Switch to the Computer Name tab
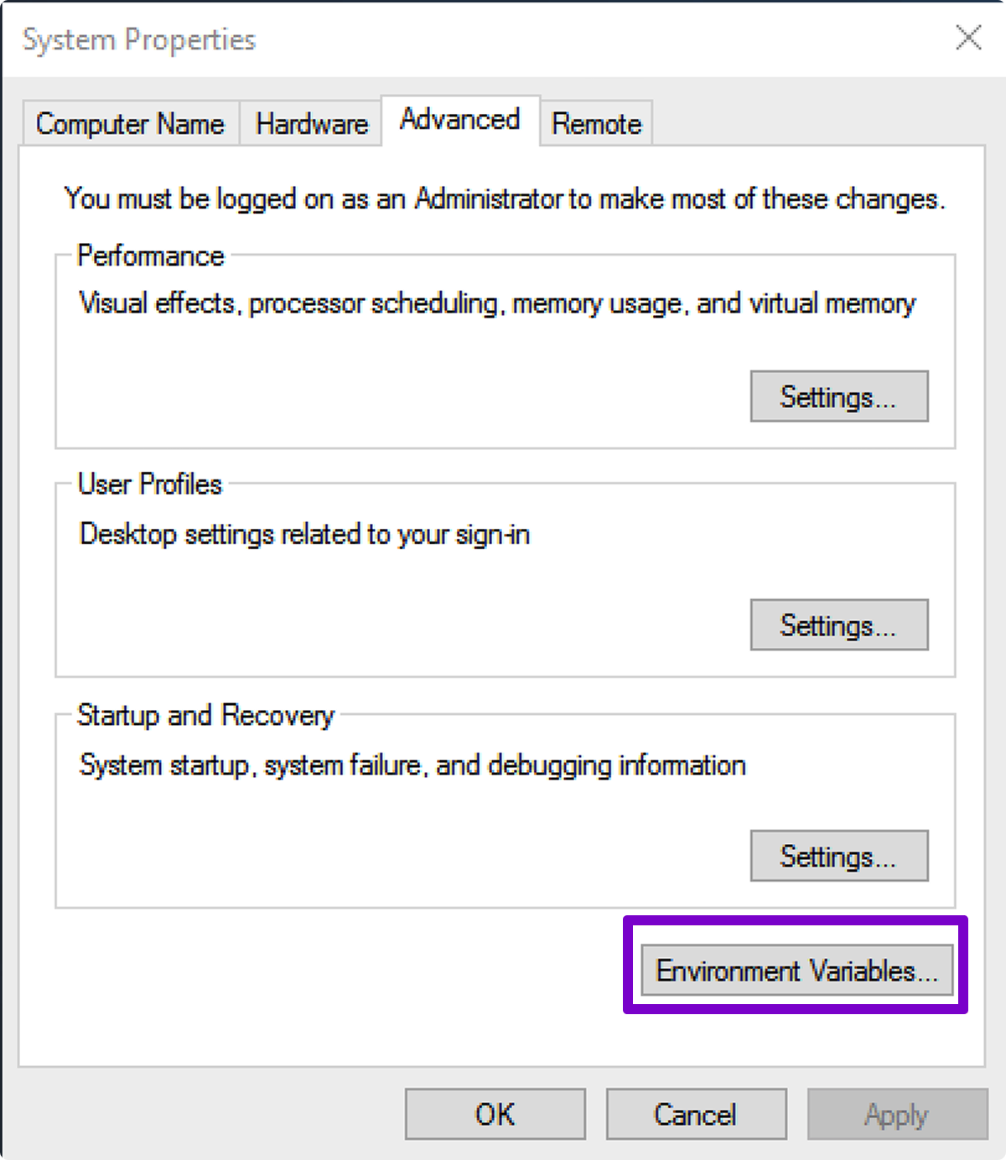 [129, 123]
